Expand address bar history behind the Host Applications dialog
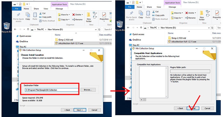This screenshot has width=223, height=117. pos(209,28)
